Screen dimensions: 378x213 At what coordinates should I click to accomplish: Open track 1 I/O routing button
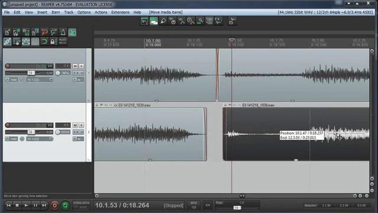tap(50, 66)
